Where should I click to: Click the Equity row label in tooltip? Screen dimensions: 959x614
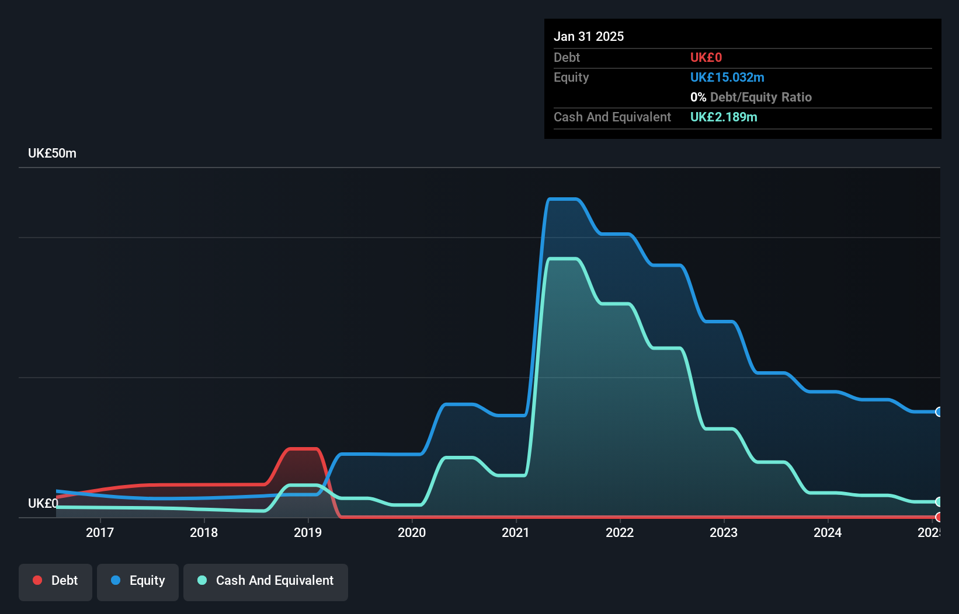pos(571,78)
